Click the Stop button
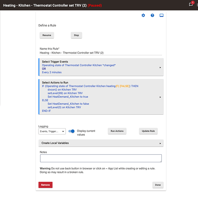The height and width of the screenshot is (198, 198). (x=76, y=35)
